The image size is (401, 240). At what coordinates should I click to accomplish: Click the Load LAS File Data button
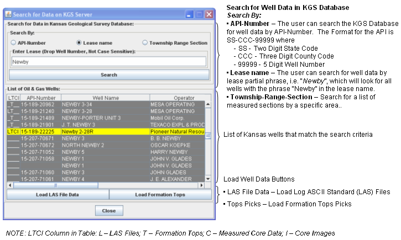click(x=58, y=195)
